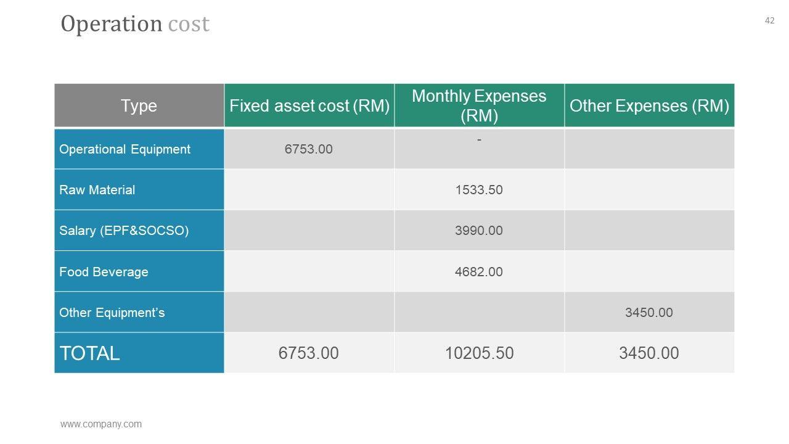Select the 'Fixed asset cost (RM)' column header
789x444 pixels.
[309, 105]
